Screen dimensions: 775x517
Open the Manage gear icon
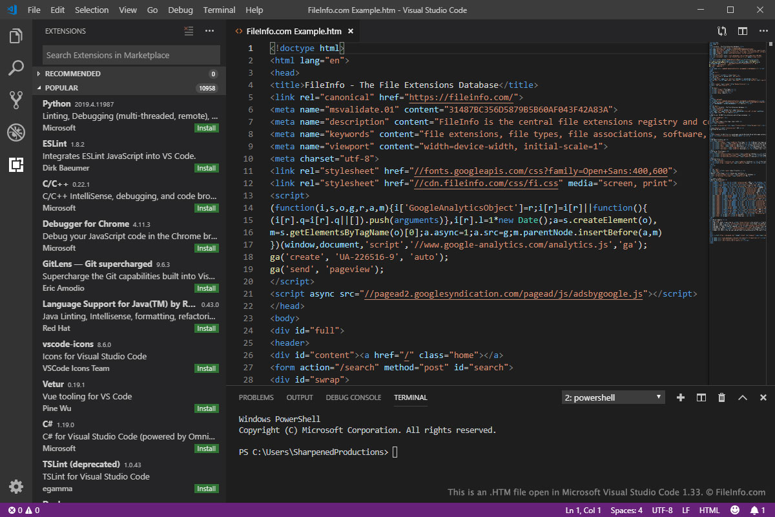click(16, 487)
